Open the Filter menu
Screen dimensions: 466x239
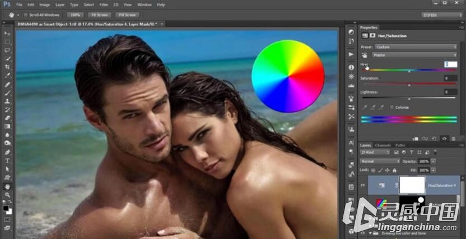tap(104, 5)
